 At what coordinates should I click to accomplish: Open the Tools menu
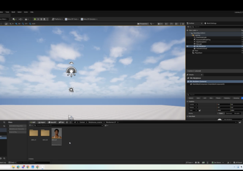tap(7, 12)
